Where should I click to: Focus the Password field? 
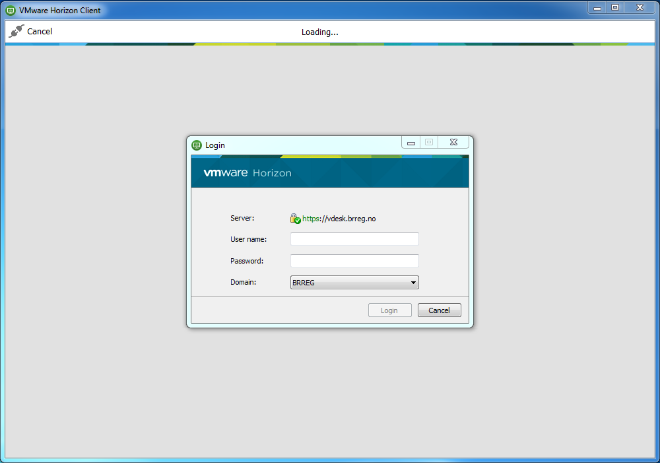(x=354, y=261)
